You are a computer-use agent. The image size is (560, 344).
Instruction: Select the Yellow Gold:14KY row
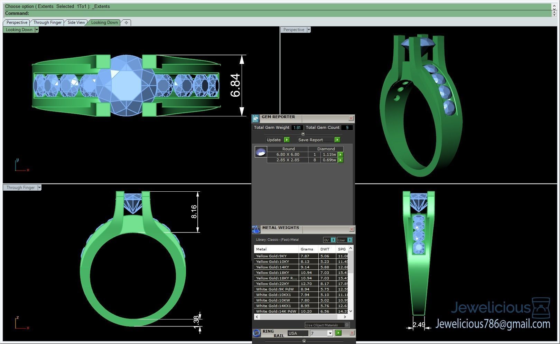301,267
